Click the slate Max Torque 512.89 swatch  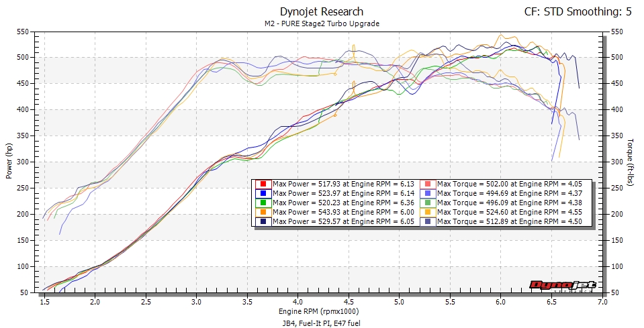coord(428,221)
